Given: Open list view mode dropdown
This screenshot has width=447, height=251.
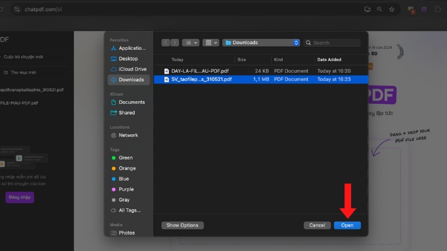Looking at the screenshot, I should point(191,43).
